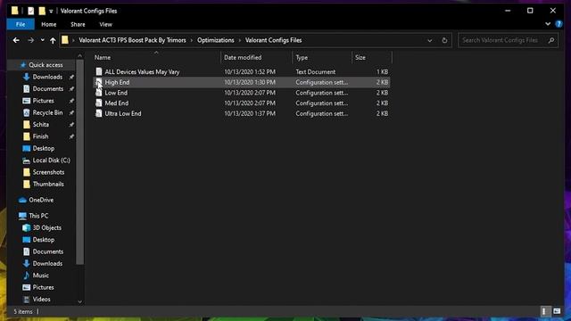The image size is (571, 321).
Task: Click ALL Devices text document icon
Action: tap(99, 71)
